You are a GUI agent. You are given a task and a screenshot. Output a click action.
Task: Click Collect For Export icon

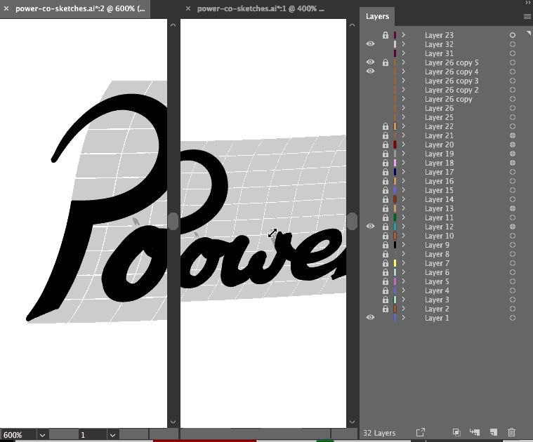tap(421, 432)
